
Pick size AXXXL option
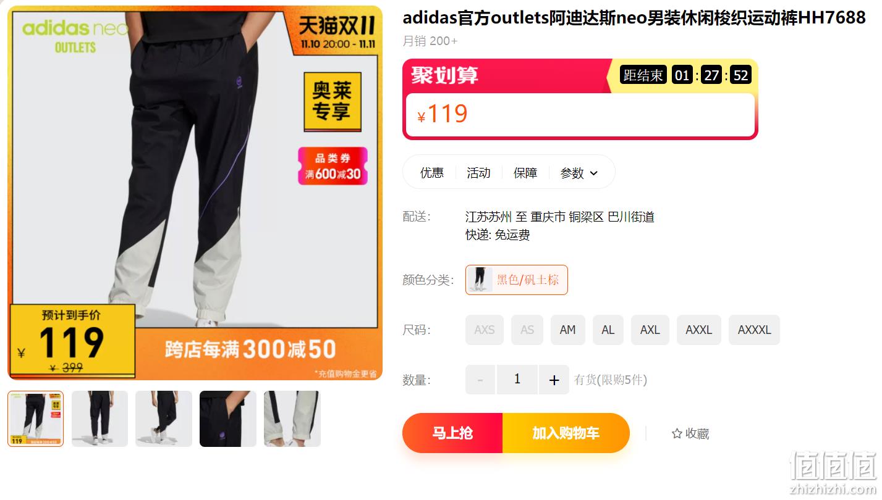click(x=755, y=330)
